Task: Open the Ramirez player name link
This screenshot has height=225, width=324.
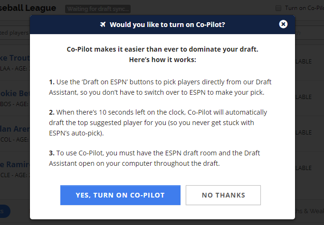Action: (15, 164)
